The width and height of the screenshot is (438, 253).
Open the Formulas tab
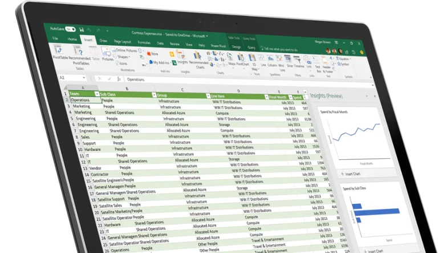coord(144,42)
